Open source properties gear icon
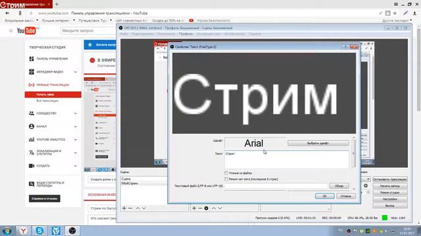 pos(206,208)
